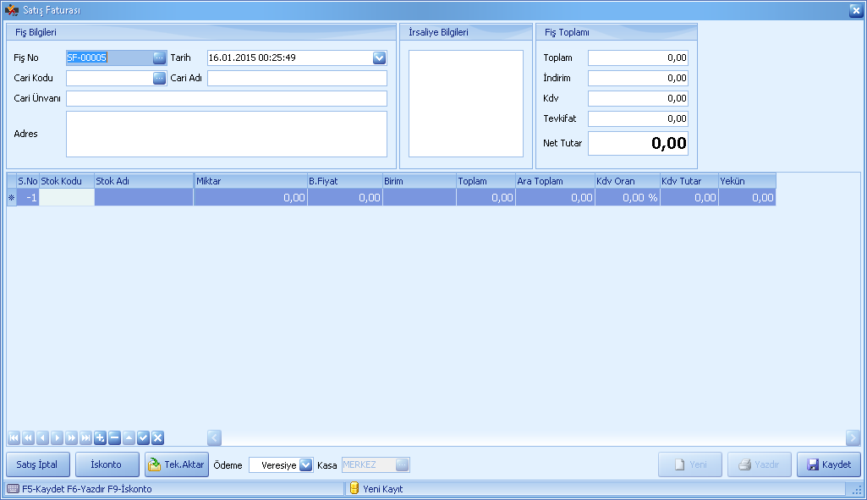Click the Kdv Oran column header
This screenshot has width=867, height=500.
[627, 181]
